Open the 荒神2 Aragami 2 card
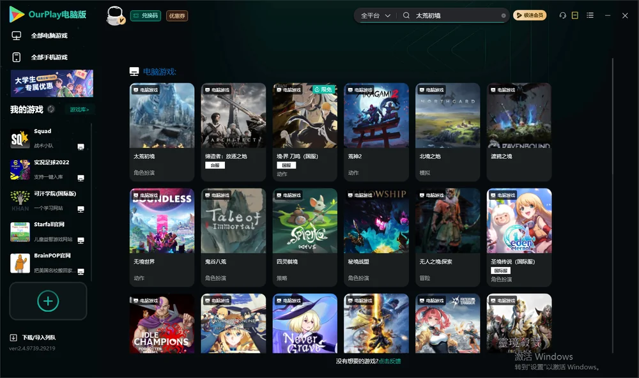This screenshot has height=378, width=639. [x=376, y=132]
